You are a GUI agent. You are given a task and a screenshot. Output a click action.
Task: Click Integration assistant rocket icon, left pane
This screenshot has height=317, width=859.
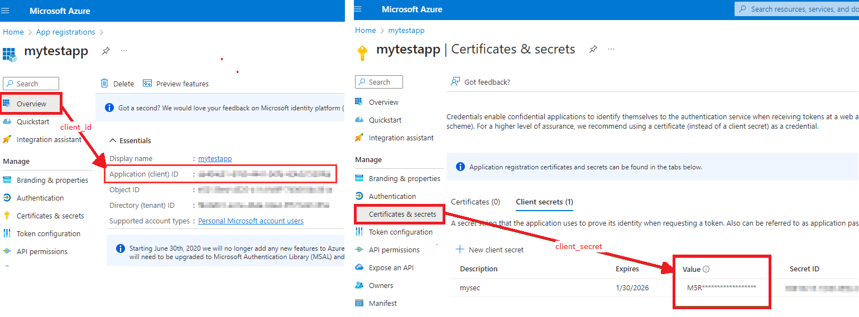point(7,139)
